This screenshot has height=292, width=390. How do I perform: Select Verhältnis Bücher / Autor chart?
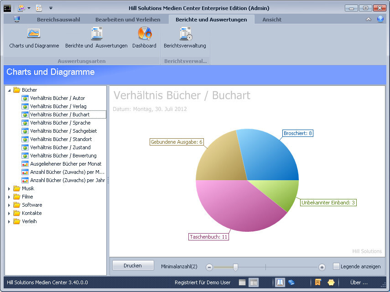click(57, 98)
